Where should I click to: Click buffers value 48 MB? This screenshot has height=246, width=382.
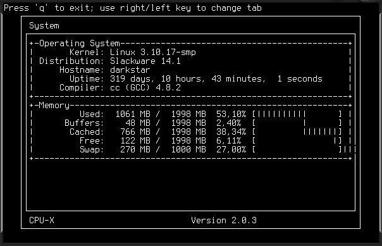pos(138,123)
